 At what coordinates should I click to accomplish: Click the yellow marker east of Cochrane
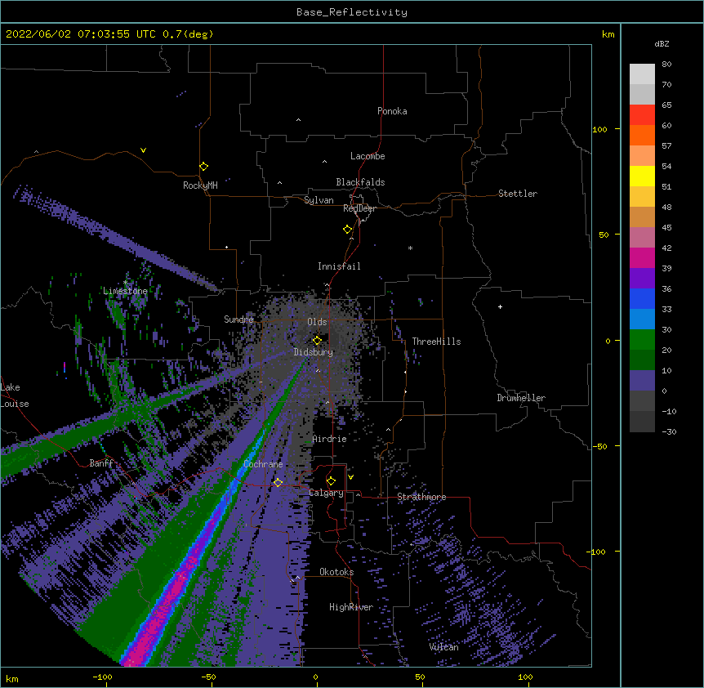point(278,482)
